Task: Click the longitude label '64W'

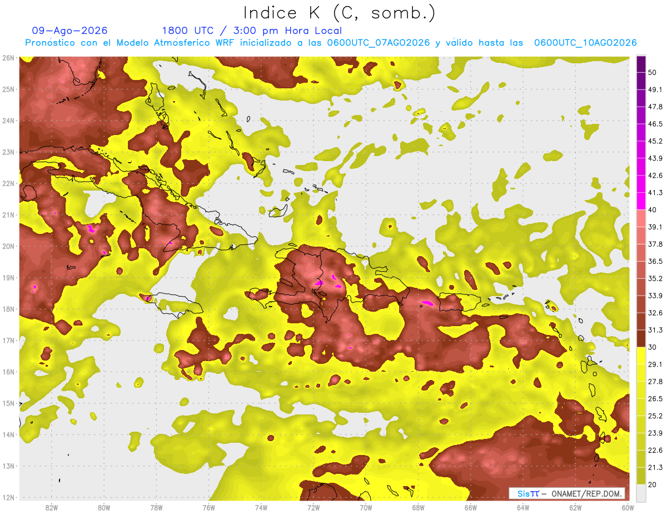Action: (523, 508)
